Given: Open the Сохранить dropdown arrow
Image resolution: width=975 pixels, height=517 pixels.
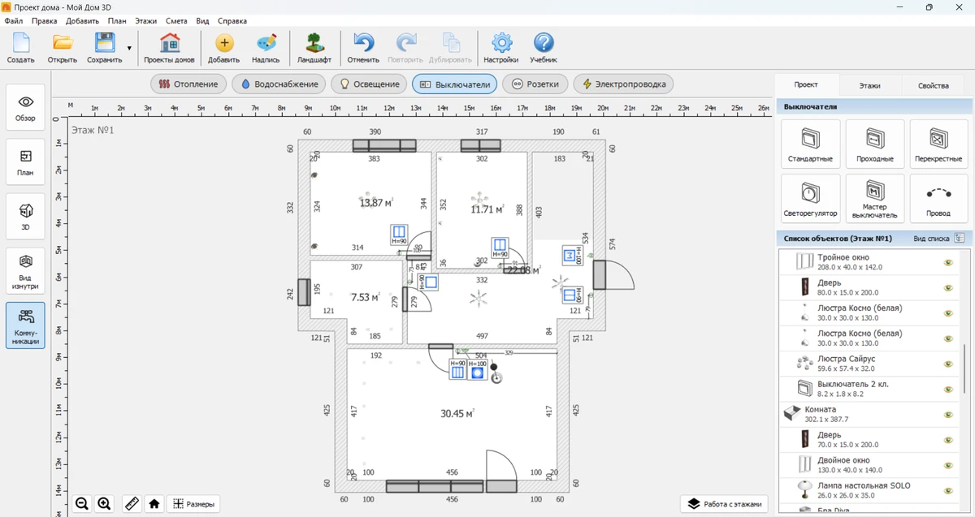Looking at the screenshot, I should pyautogui.click(x=129, y=49).
